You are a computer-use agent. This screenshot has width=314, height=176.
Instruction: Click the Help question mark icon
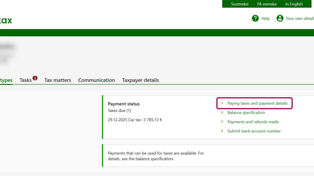tap(255, 18)
